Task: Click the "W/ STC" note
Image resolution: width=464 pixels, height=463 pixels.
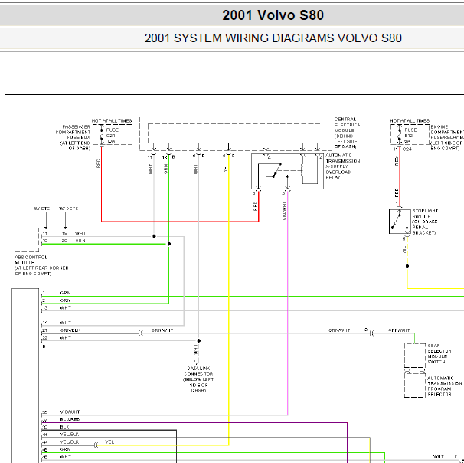Action: [41, 209]
